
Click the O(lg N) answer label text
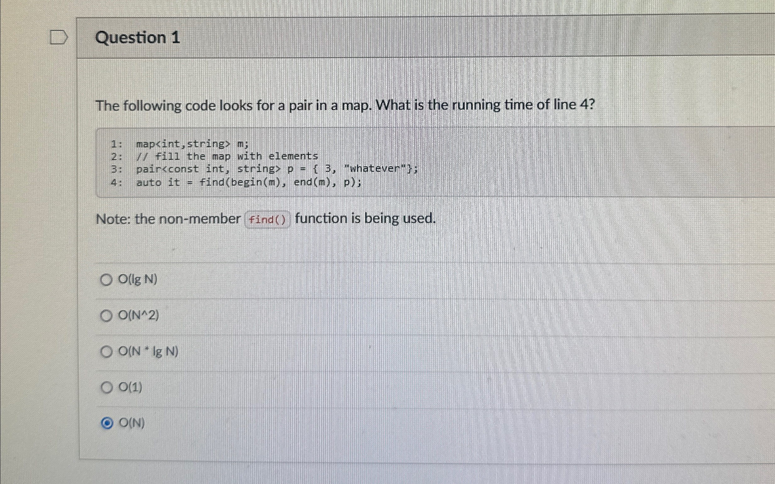click(x=137, y=279)
